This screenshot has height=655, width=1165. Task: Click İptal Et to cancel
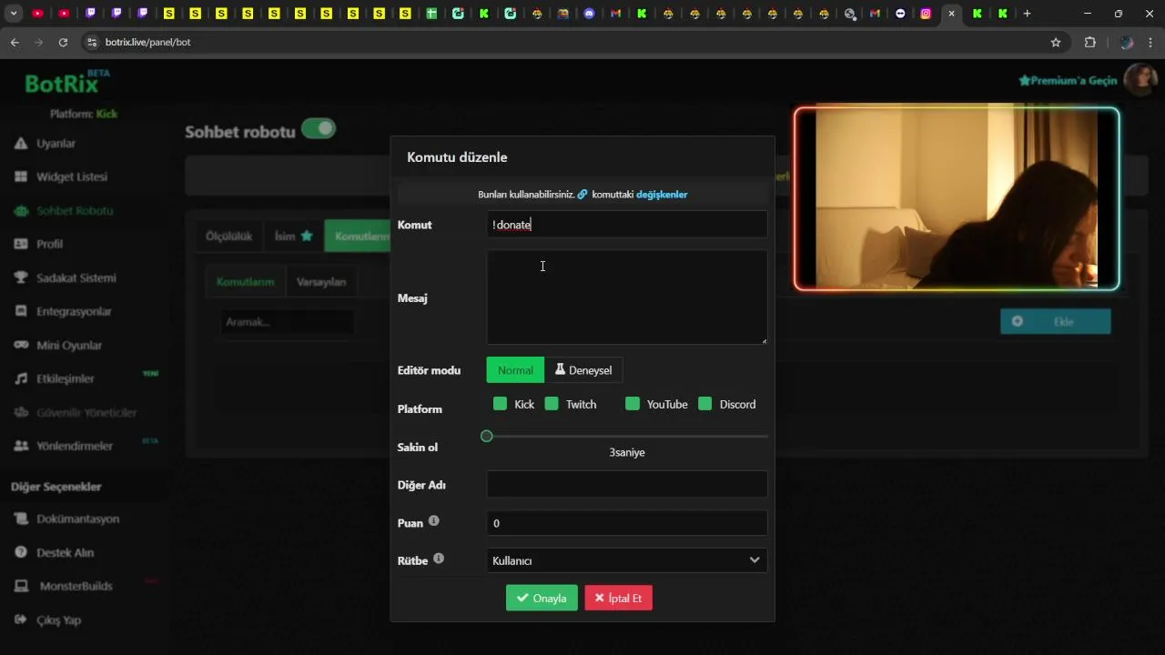pyautogui.click(x=619, y=598)
